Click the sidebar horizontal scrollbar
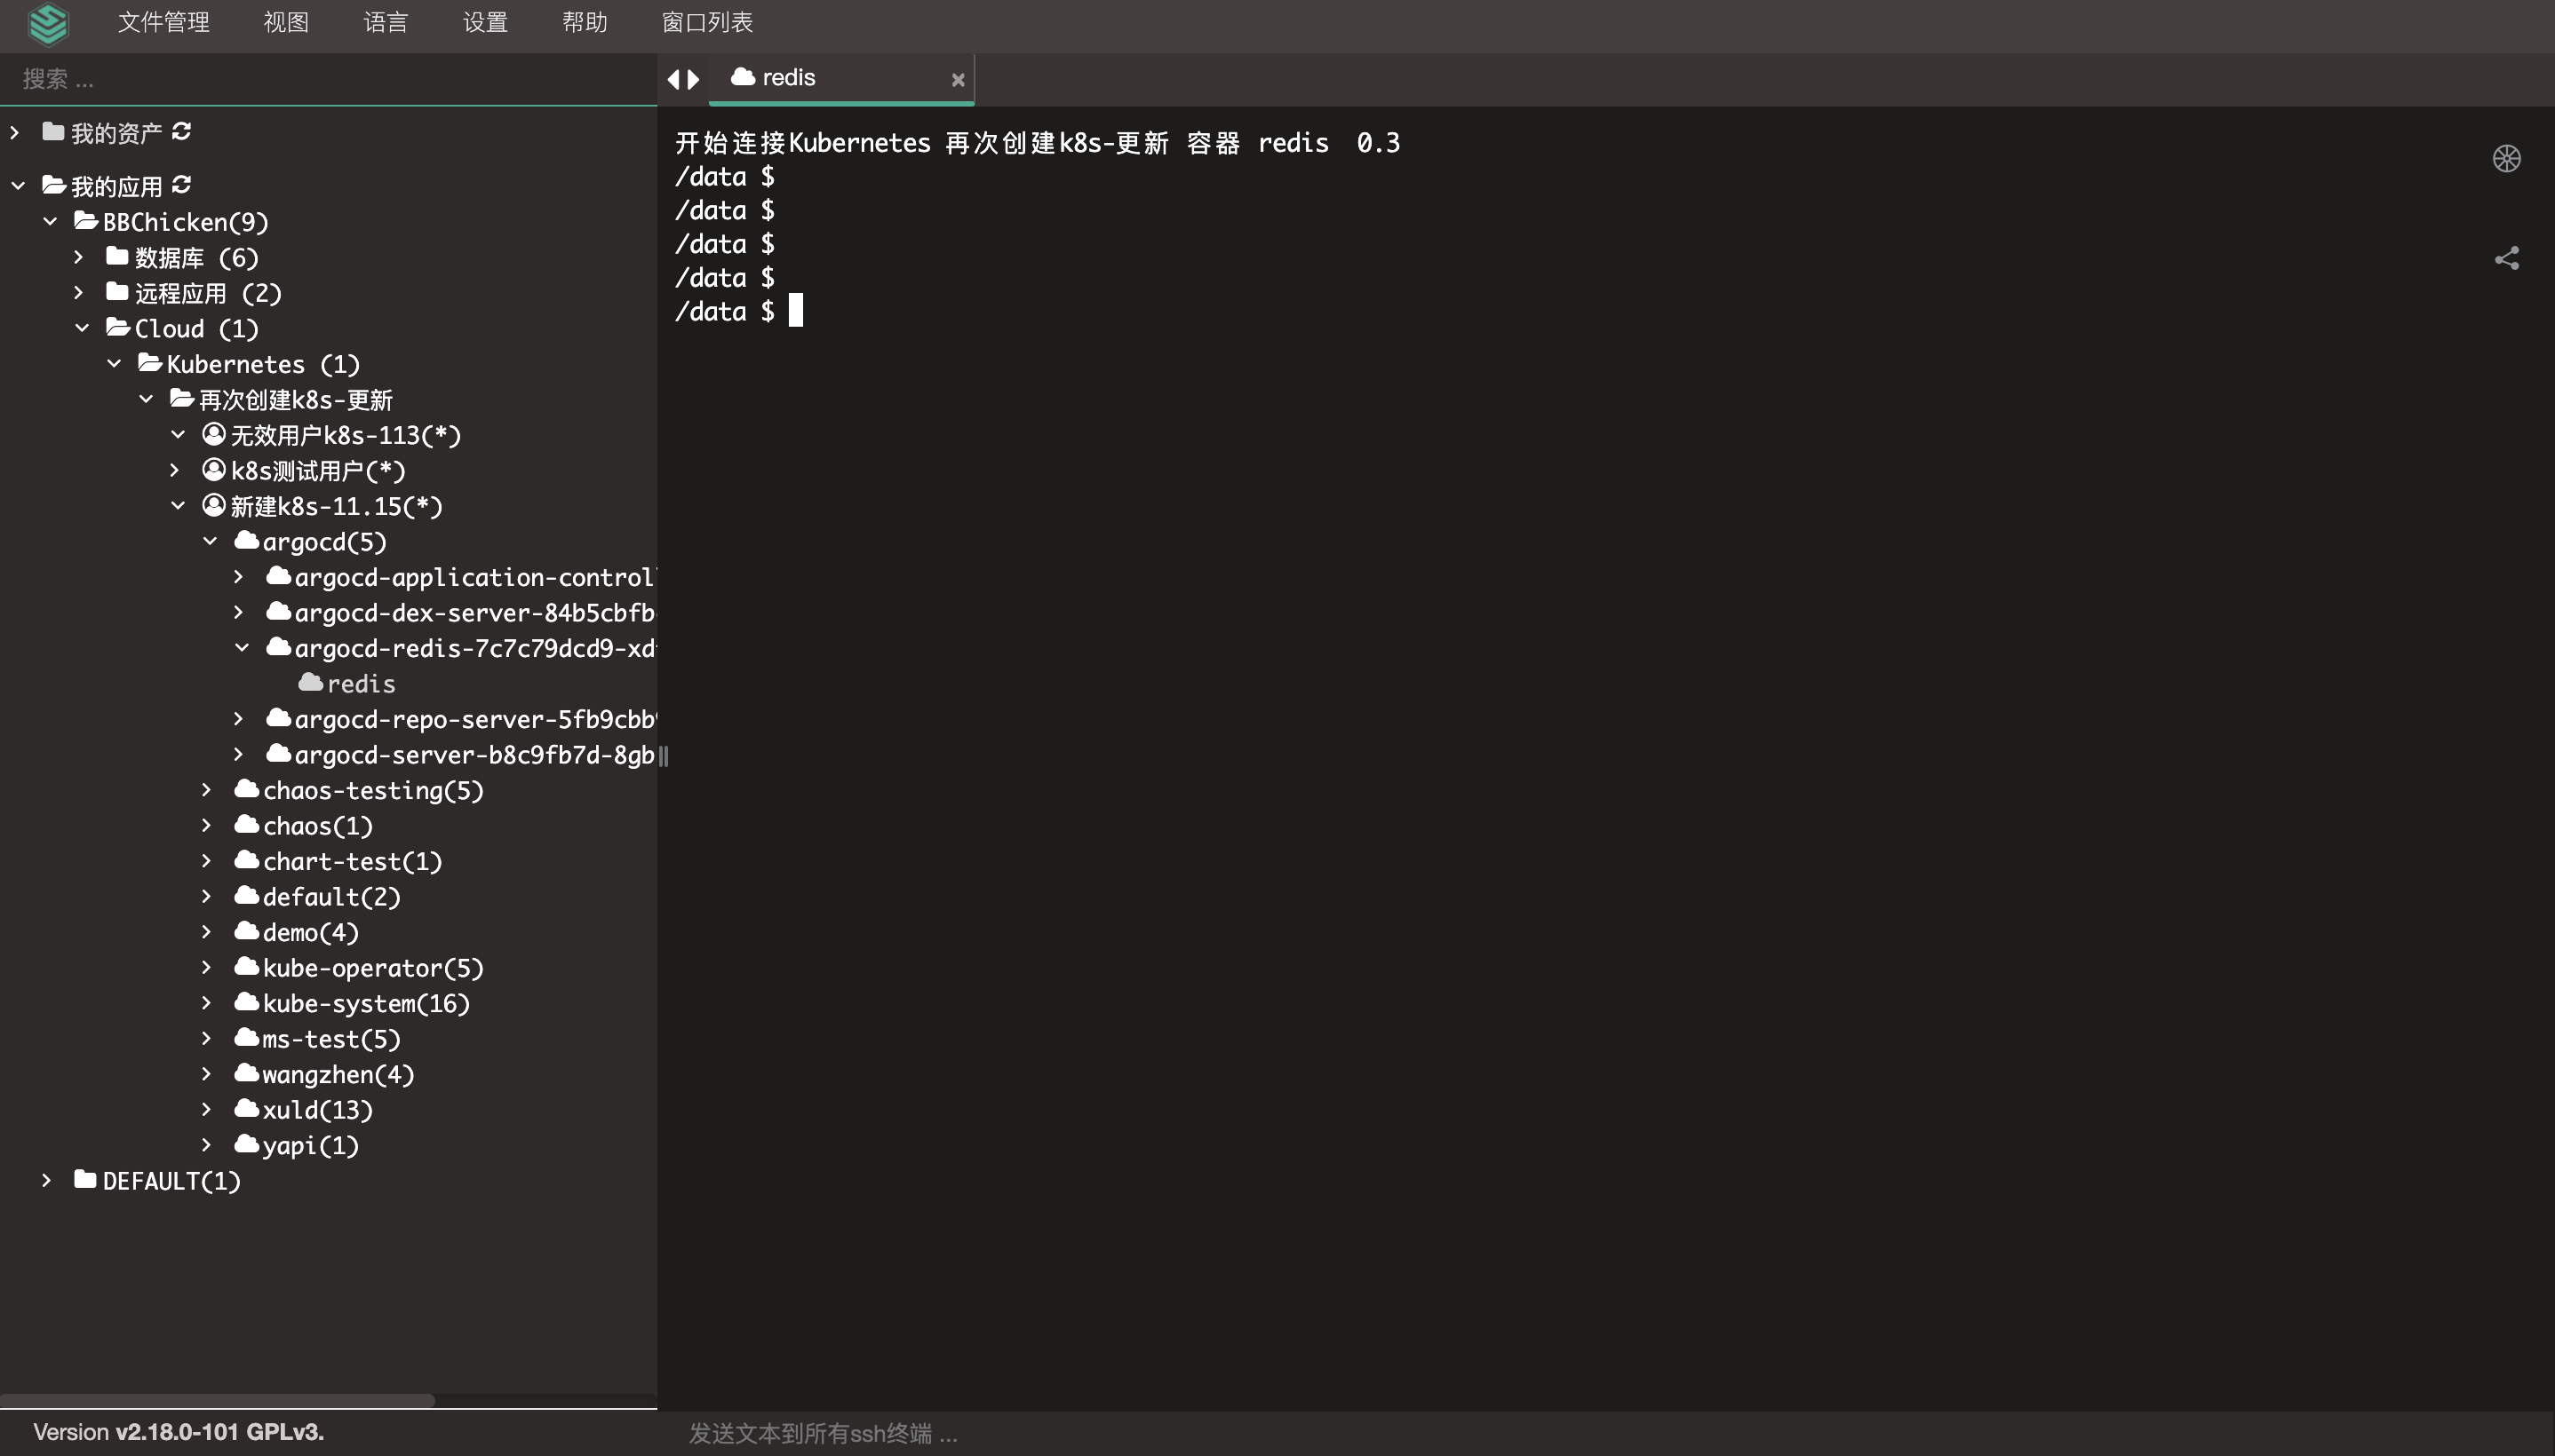The width and height of the screenshot is (2555, 1456). click(218, 1400)
